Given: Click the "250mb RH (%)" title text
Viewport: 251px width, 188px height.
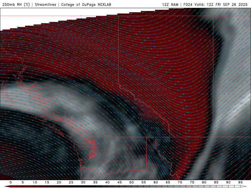Looking at the screenshot, I should tap(16, 4).
